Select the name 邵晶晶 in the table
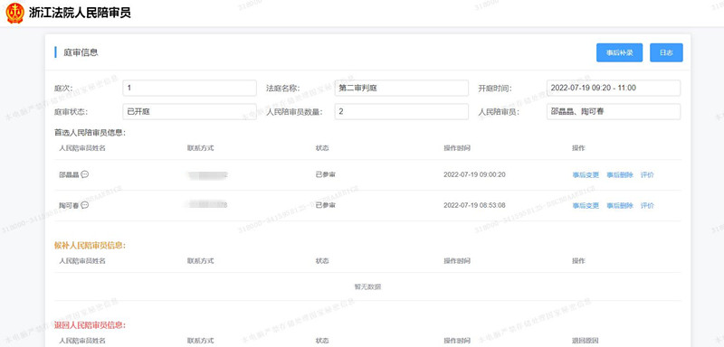Screen dimensions: 724x347 click(69, 174)
